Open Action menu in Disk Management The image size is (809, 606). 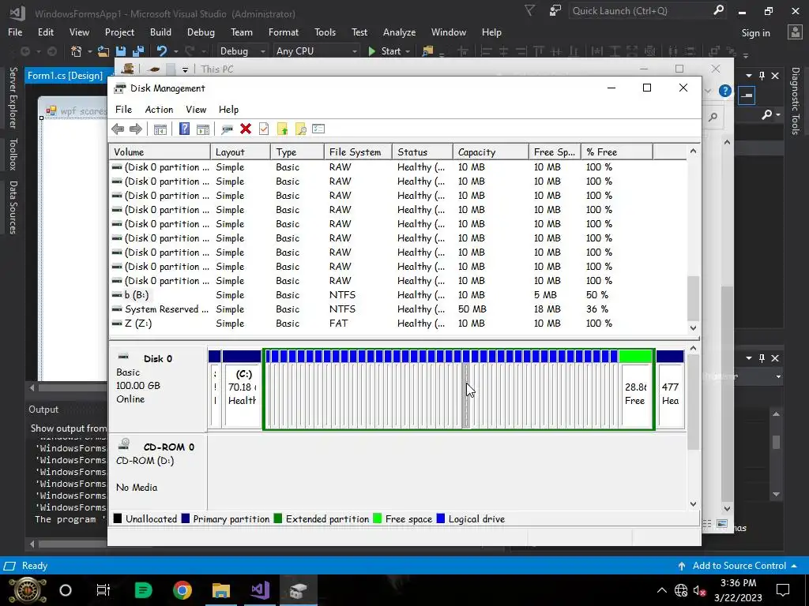click(x=159, y=109)
